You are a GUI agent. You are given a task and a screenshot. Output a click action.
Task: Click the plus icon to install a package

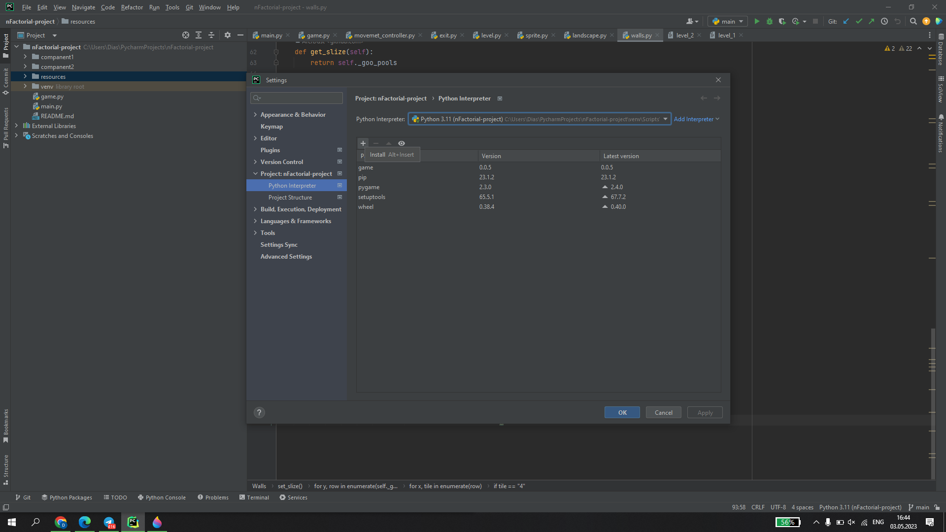363,143
